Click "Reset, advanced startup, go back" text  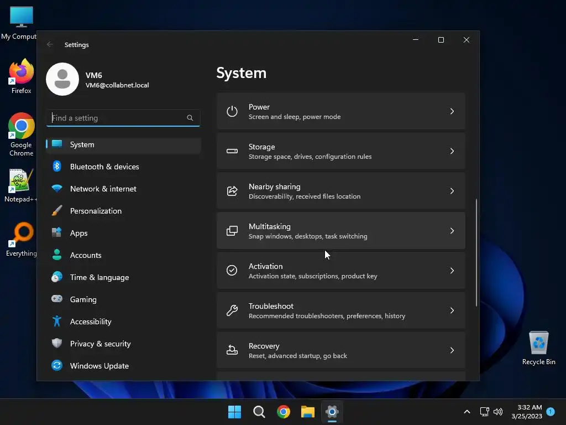tap(298, 356)
